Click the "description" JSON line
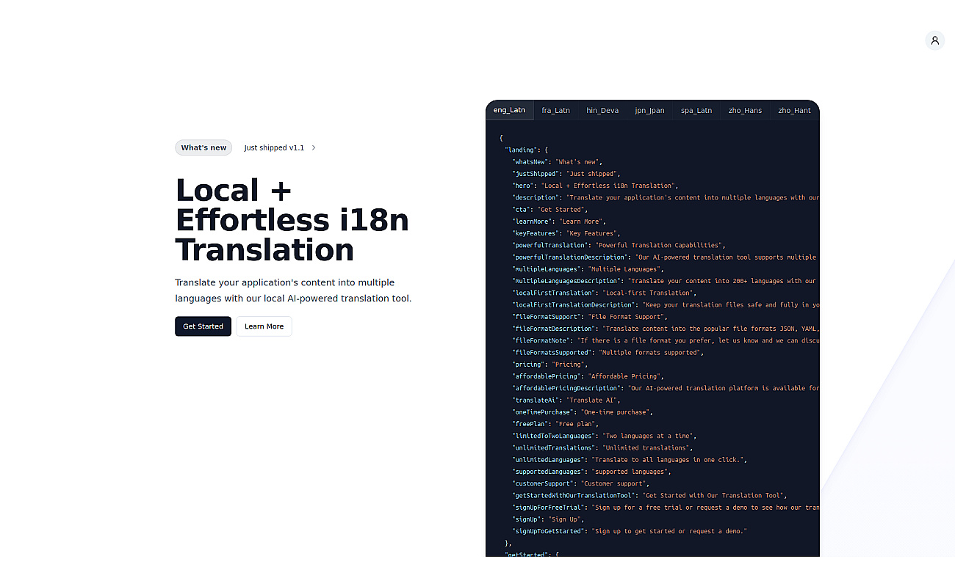 [666, 197]
